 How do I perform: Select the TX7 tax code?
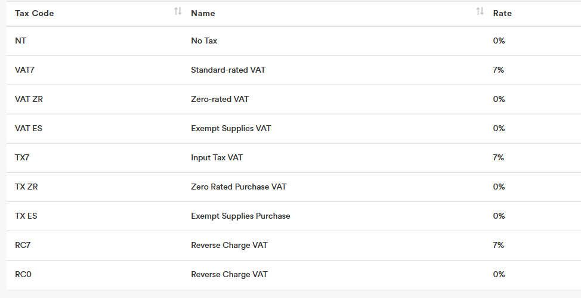pyautogui.click(x=23, y=158)
